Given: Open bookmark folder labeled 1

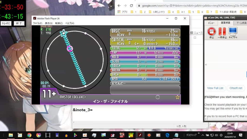Looking at the screenshot, I should click(x=134, y=12).
